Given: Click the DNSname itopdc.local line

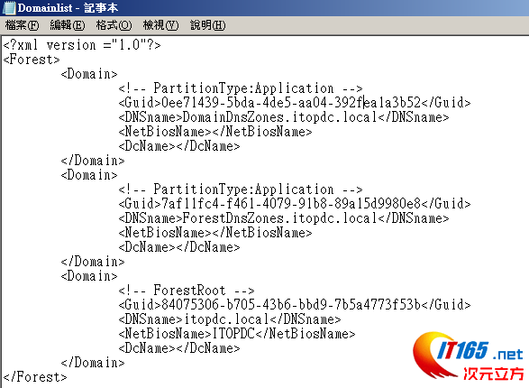Looking at the screenshot, I should (x=230, y=319).
